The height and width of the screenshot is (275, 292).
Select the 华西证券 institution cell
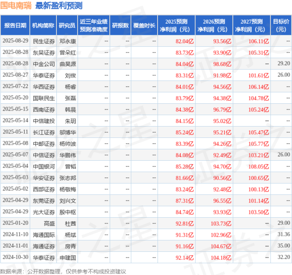(44, 87)
